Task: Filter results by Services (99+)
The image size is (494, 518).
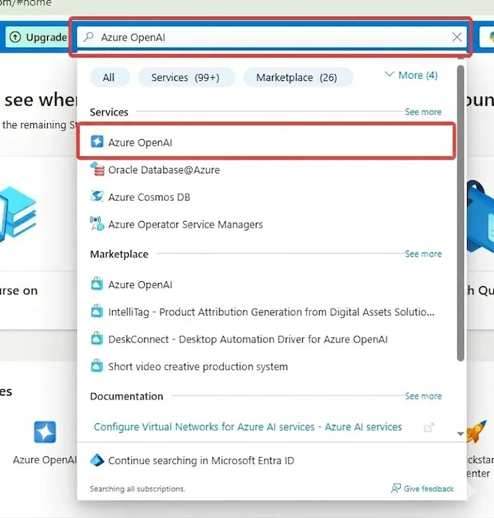Action: [x=186, y=77]
